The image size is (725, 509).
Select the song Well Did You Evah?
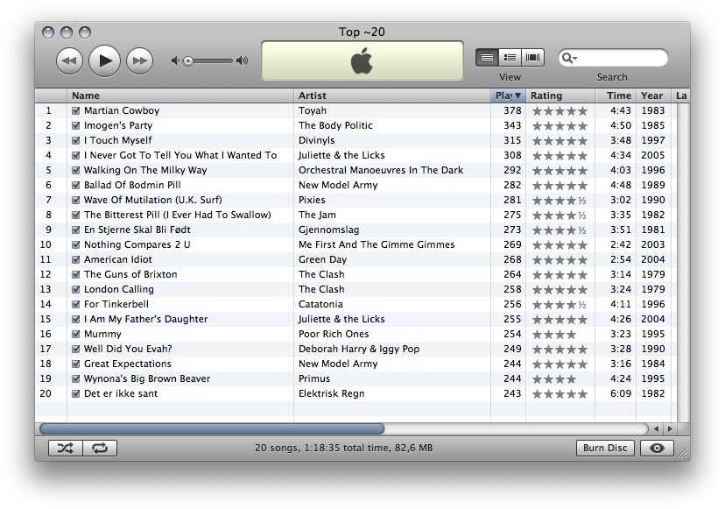pos(128,349)
